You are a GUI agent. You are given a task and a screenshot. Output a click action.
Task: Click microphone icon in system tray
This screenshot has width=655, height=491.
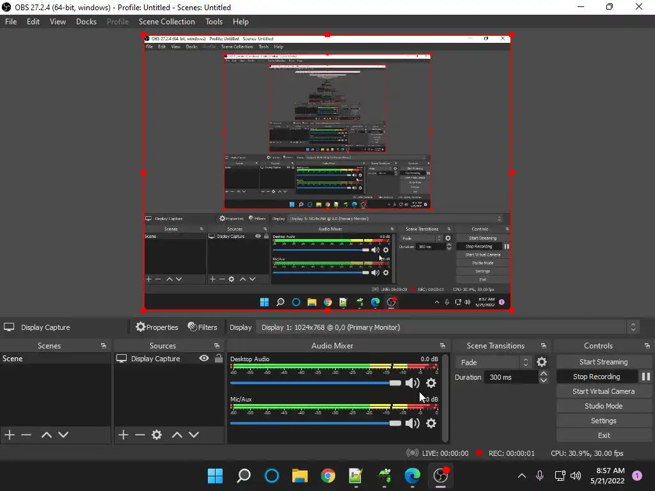click(x=540, y=476)
